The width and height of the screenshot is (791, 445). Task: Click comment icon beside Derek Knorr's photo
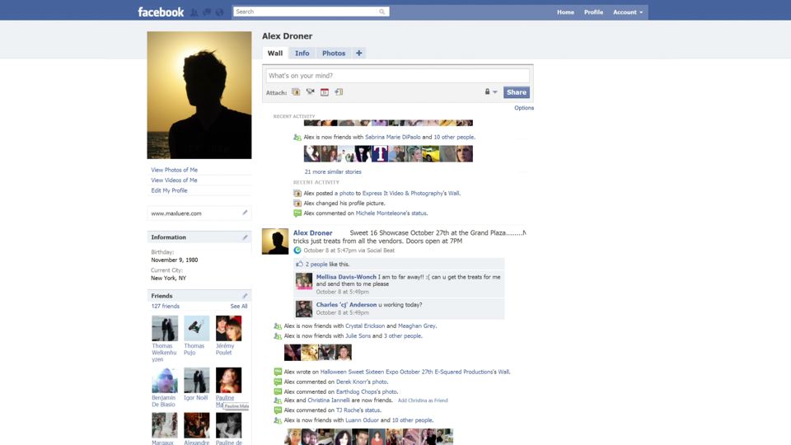[x=278, y=382]
